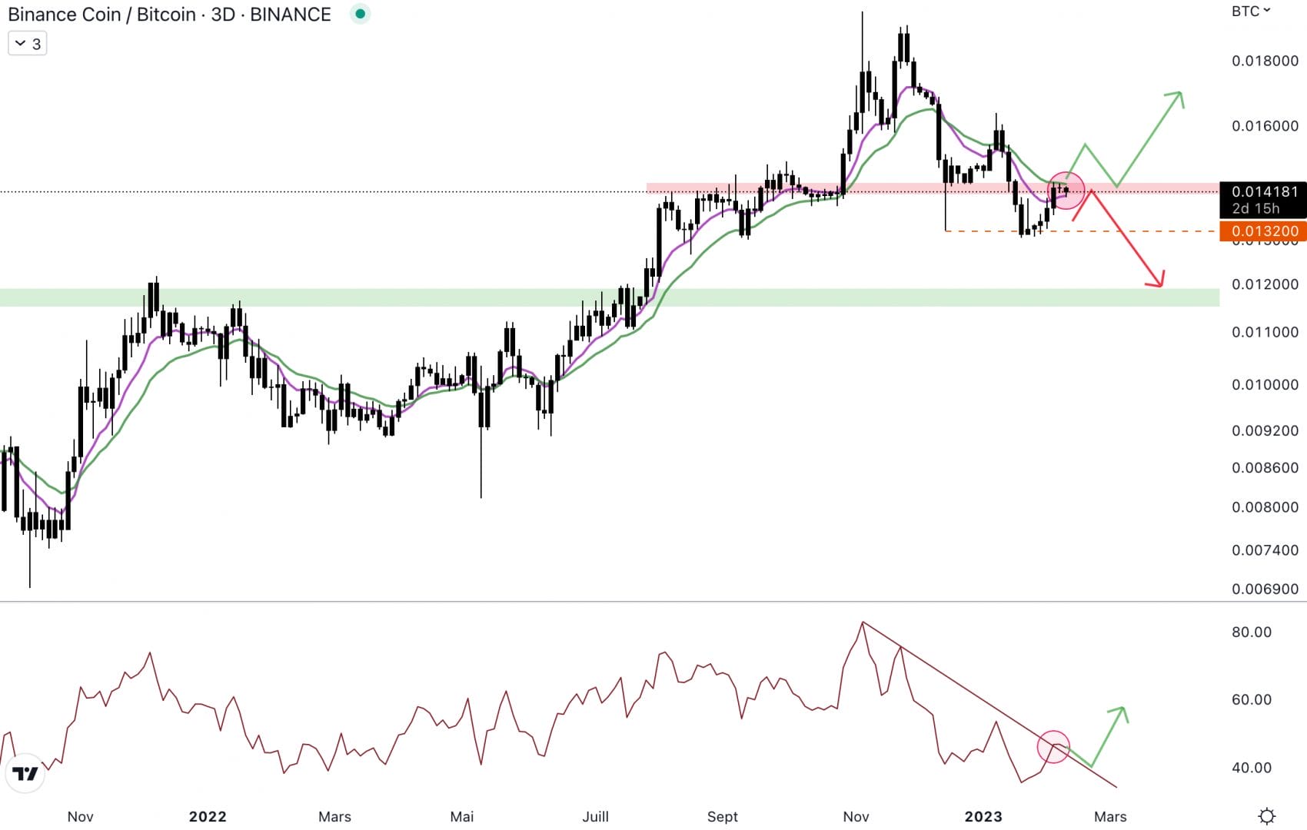Click the orange 0.013200 price label
This screenshot has height=830, width=1307.
[1263, 231]
